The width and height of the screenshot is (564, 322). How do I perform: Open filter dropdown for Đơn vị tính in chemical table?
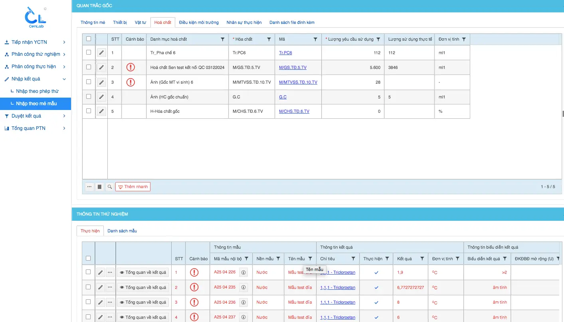(x=464, y=39)
